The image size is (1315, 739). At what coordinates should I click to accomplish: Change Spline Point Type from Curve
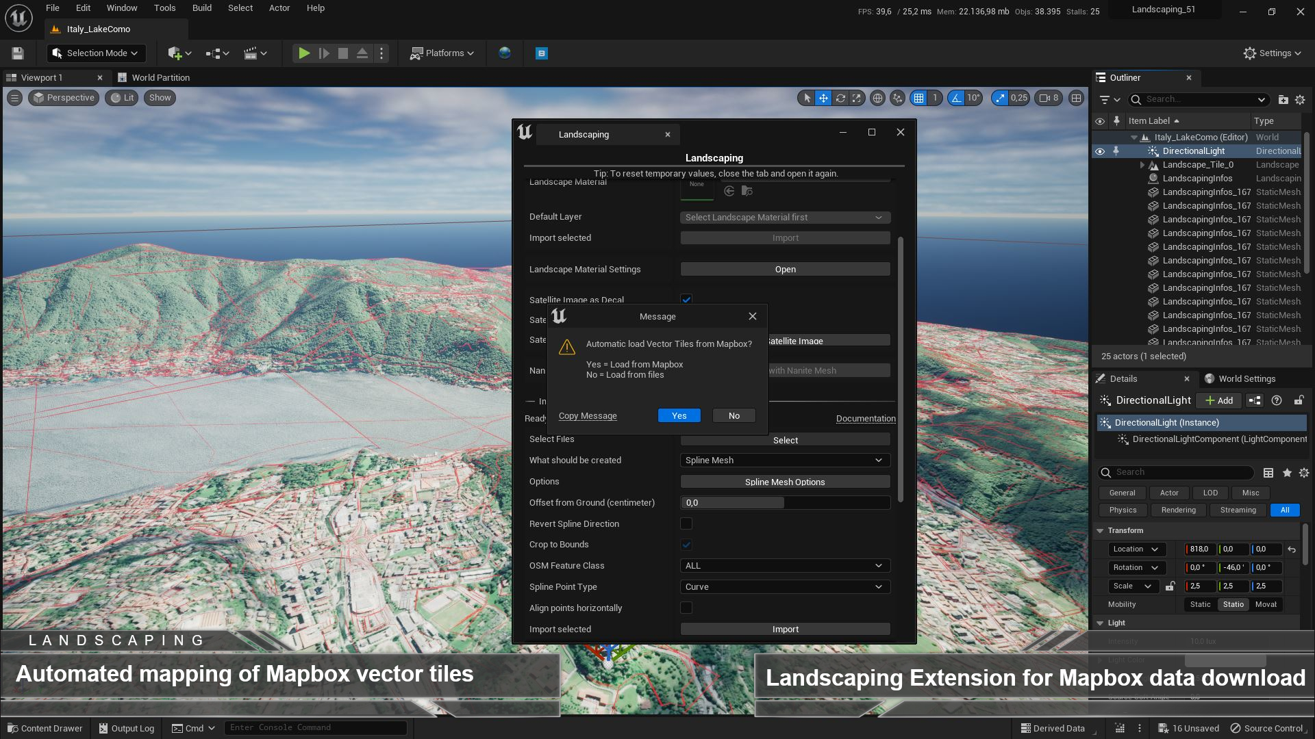(784, 586)
